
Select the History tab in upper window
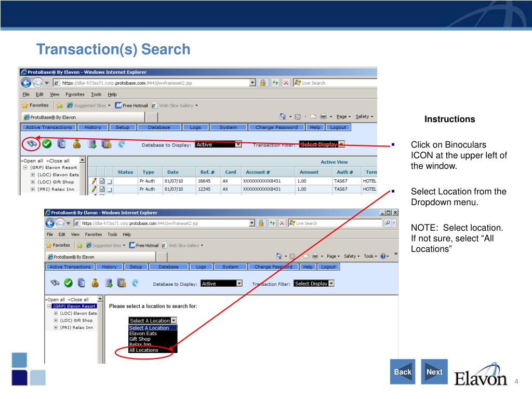92,127
